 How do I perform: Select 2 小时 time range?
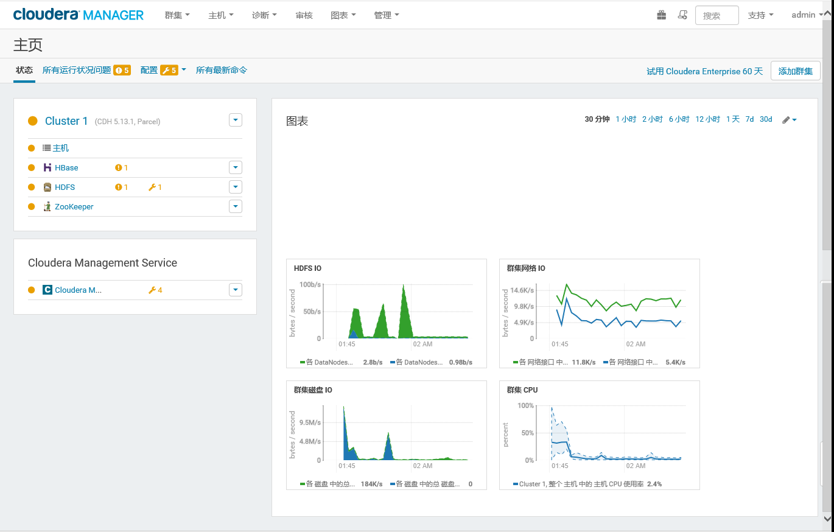[653, 119]
